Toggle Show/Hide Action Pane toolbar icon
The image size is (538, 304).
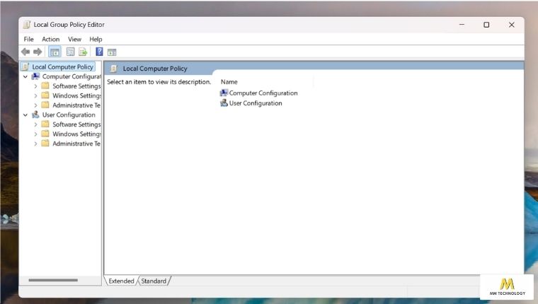(x=112, y=52)
